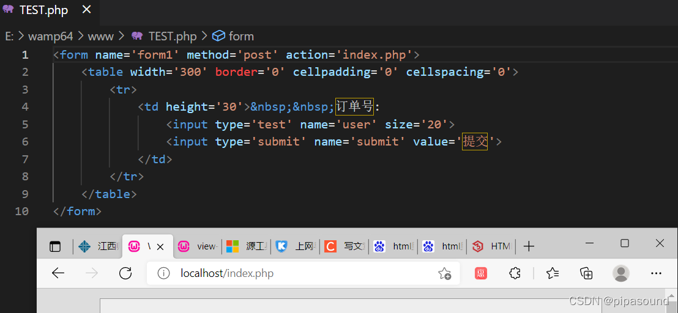The height and width of the screenshot is (313, 678).
Task: Open the favorites list
Action: (x=552, y=273)
